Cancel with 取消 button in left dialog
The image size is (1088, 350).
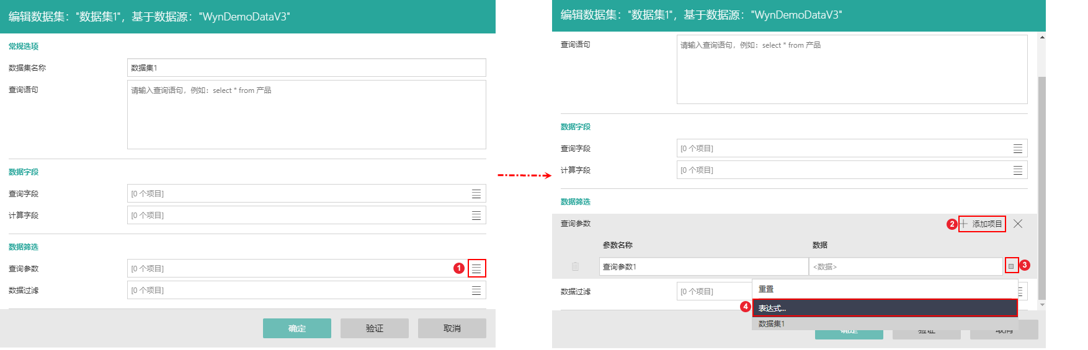coord(452,328)
